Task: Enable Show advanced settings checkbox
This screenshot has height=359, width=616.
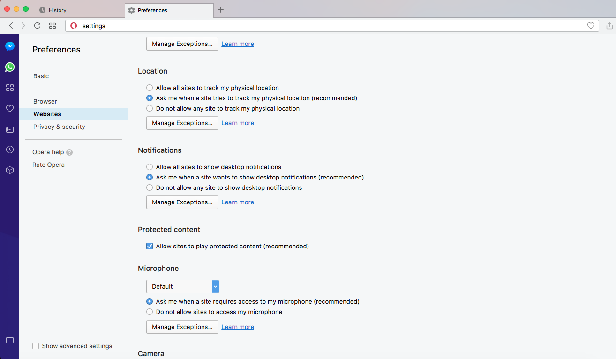Action: 36,346
